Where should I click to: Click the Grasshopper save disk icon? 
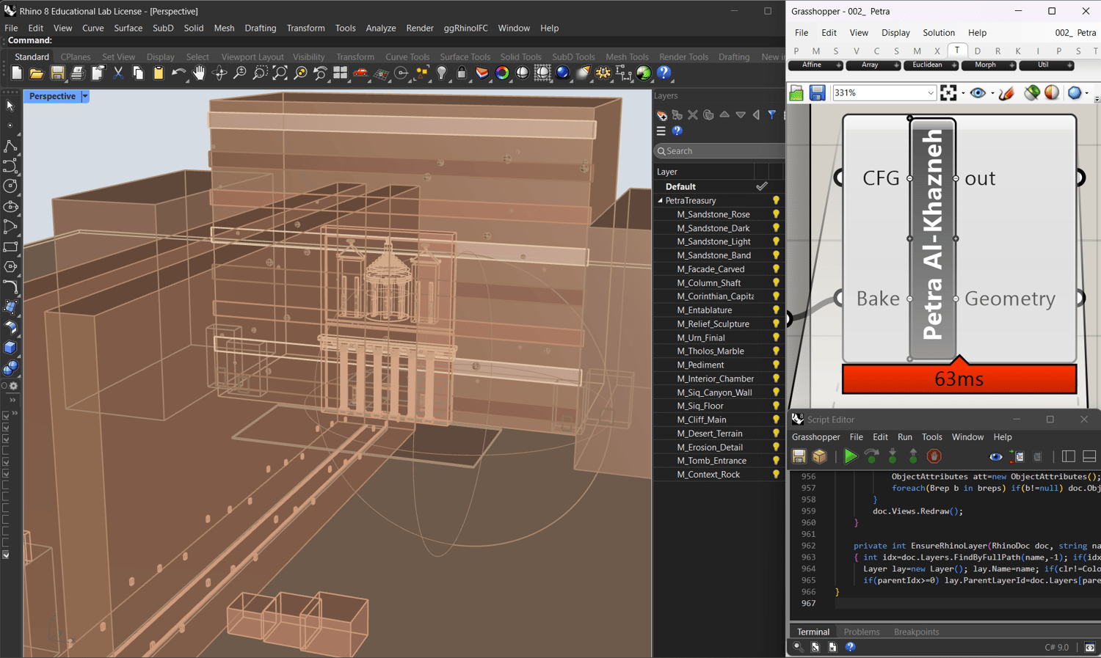click(x=817, y=93)
